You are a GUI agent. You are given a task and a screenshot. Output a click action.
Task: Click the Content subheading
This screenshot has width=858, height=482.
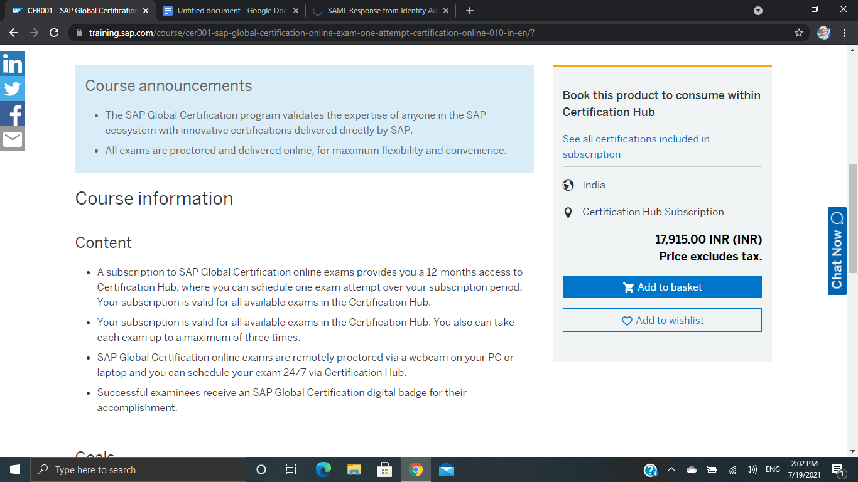point(104,243)
